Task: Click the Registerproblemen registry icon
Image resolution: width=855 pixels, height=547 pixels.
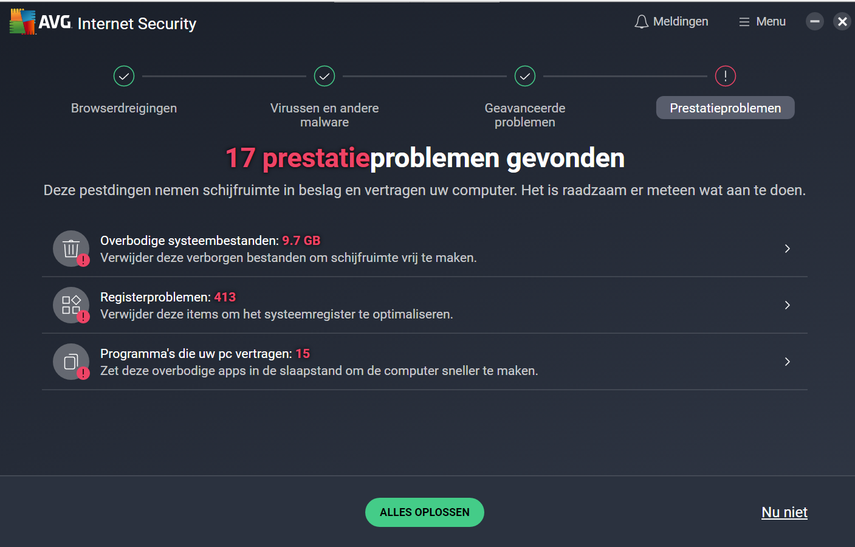Action: click(x=71, y=304)
